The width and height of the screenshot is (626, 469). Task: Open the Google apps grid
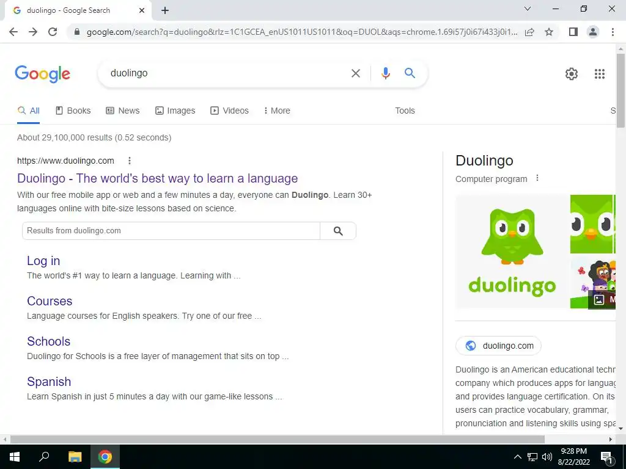point(599,74)
